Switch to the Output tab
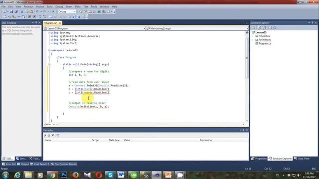The image size is (319, 179). [x=23, y=164]
